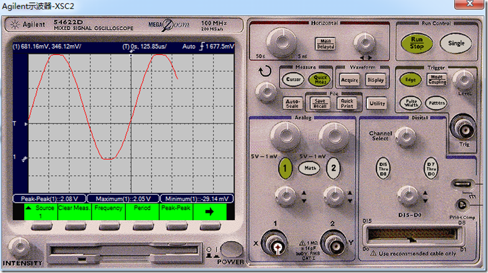Screen dimensions: 488x273
Task: Open the Mode Coupling trigger menu
Action: pyautogui.click(x=437, y=79)
